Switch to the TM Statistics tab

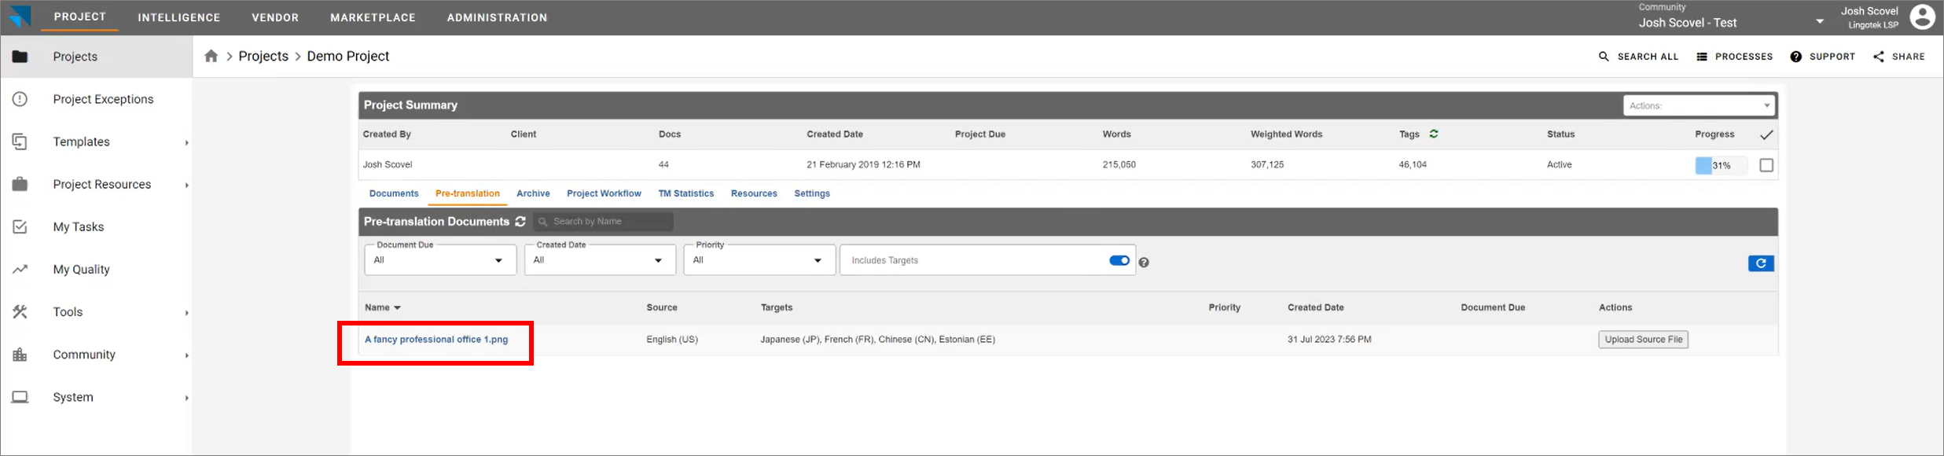click(x=686, y=193)
